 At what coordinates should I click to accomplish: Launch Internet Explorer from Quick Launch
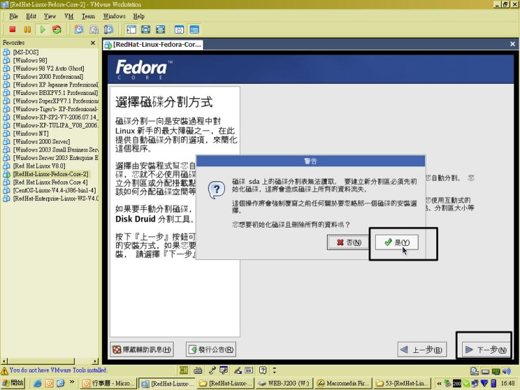pyautogui.click(x=38, y=383)
